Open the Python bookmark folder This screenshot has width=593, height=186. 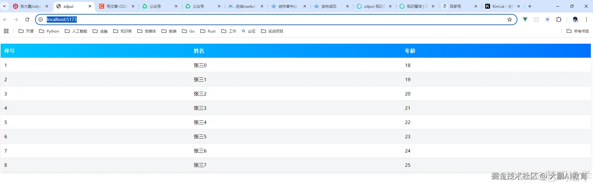point(49,31)
